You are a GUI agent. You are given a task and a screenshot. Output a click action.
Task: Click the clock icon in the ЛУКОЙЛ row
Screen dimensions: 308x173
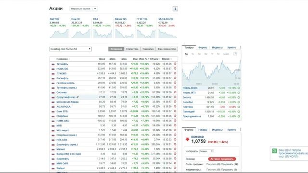coord(175,73)
